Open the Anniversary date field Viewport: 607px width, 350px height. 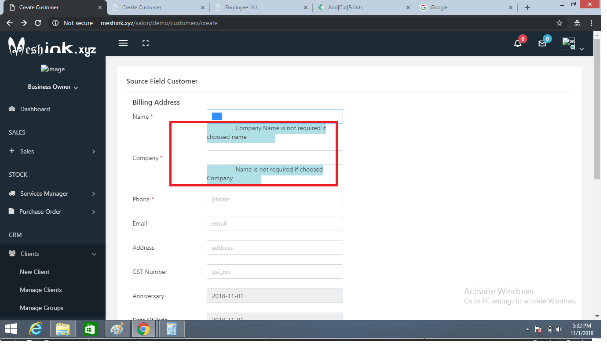(x=275, y=296)
